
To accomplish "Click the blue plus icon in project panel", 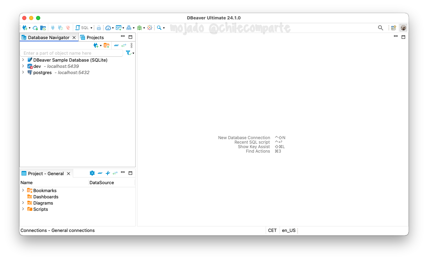I will (x=108, y=173).
